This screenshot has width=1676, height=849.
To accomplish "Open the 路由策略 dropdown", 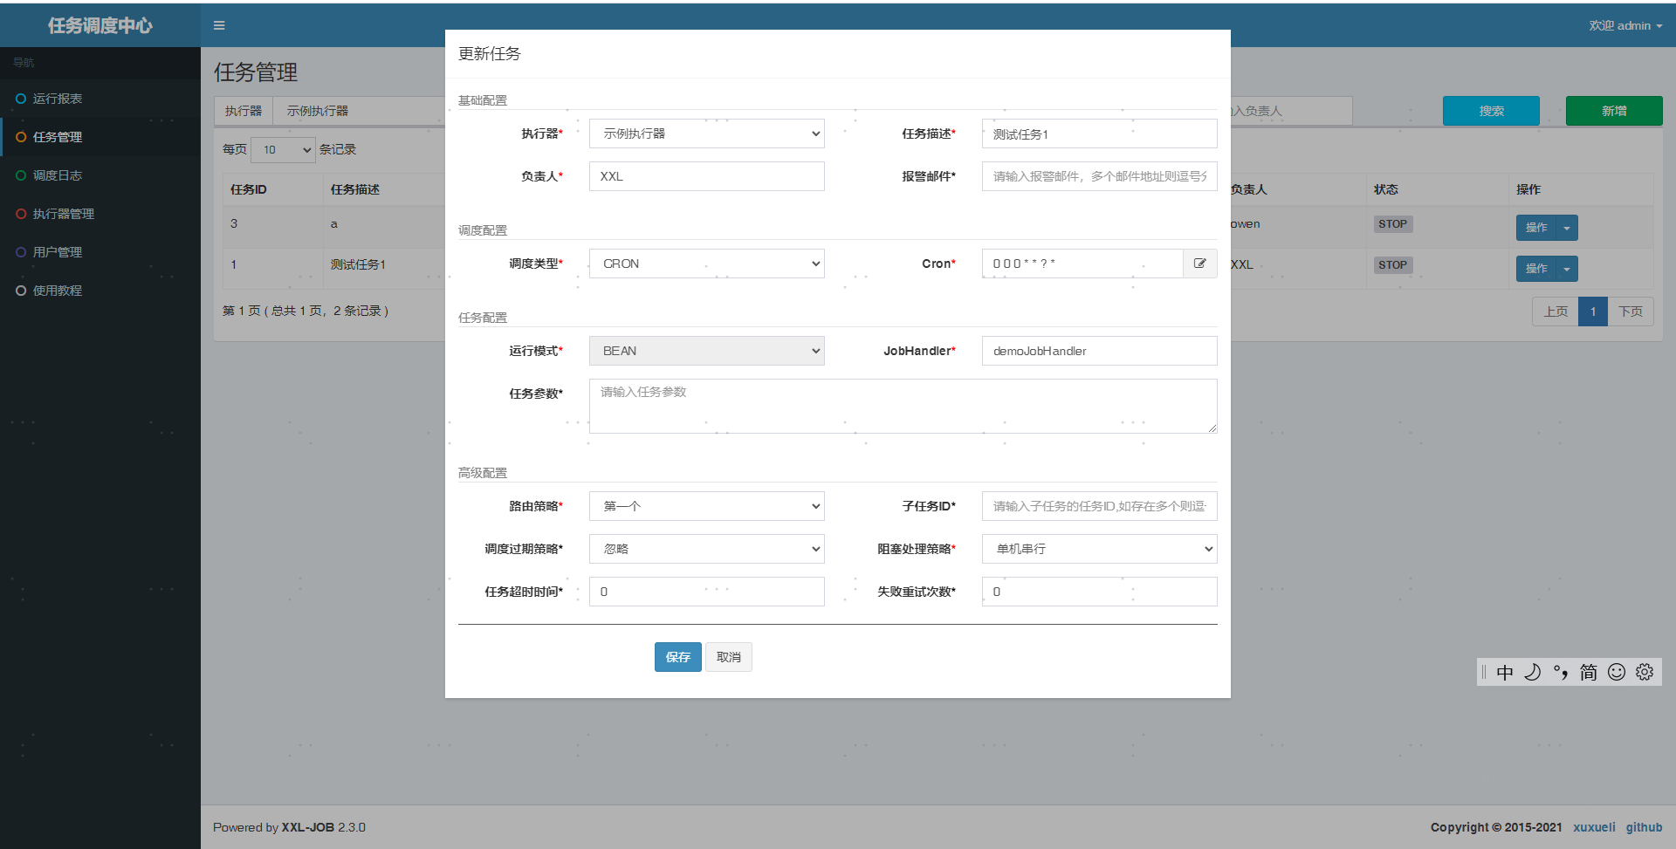I will click(x=707, y=506).
